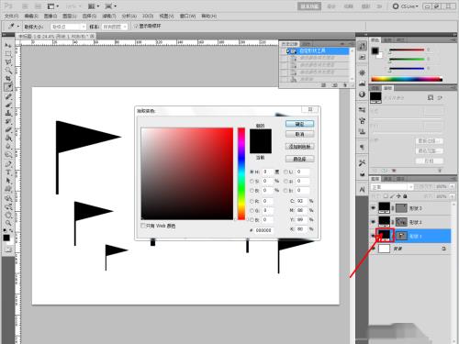Viewport: 459px width, 344px height.
Task: Open the layer opacity slider arrow
Action: click(453, 186)
